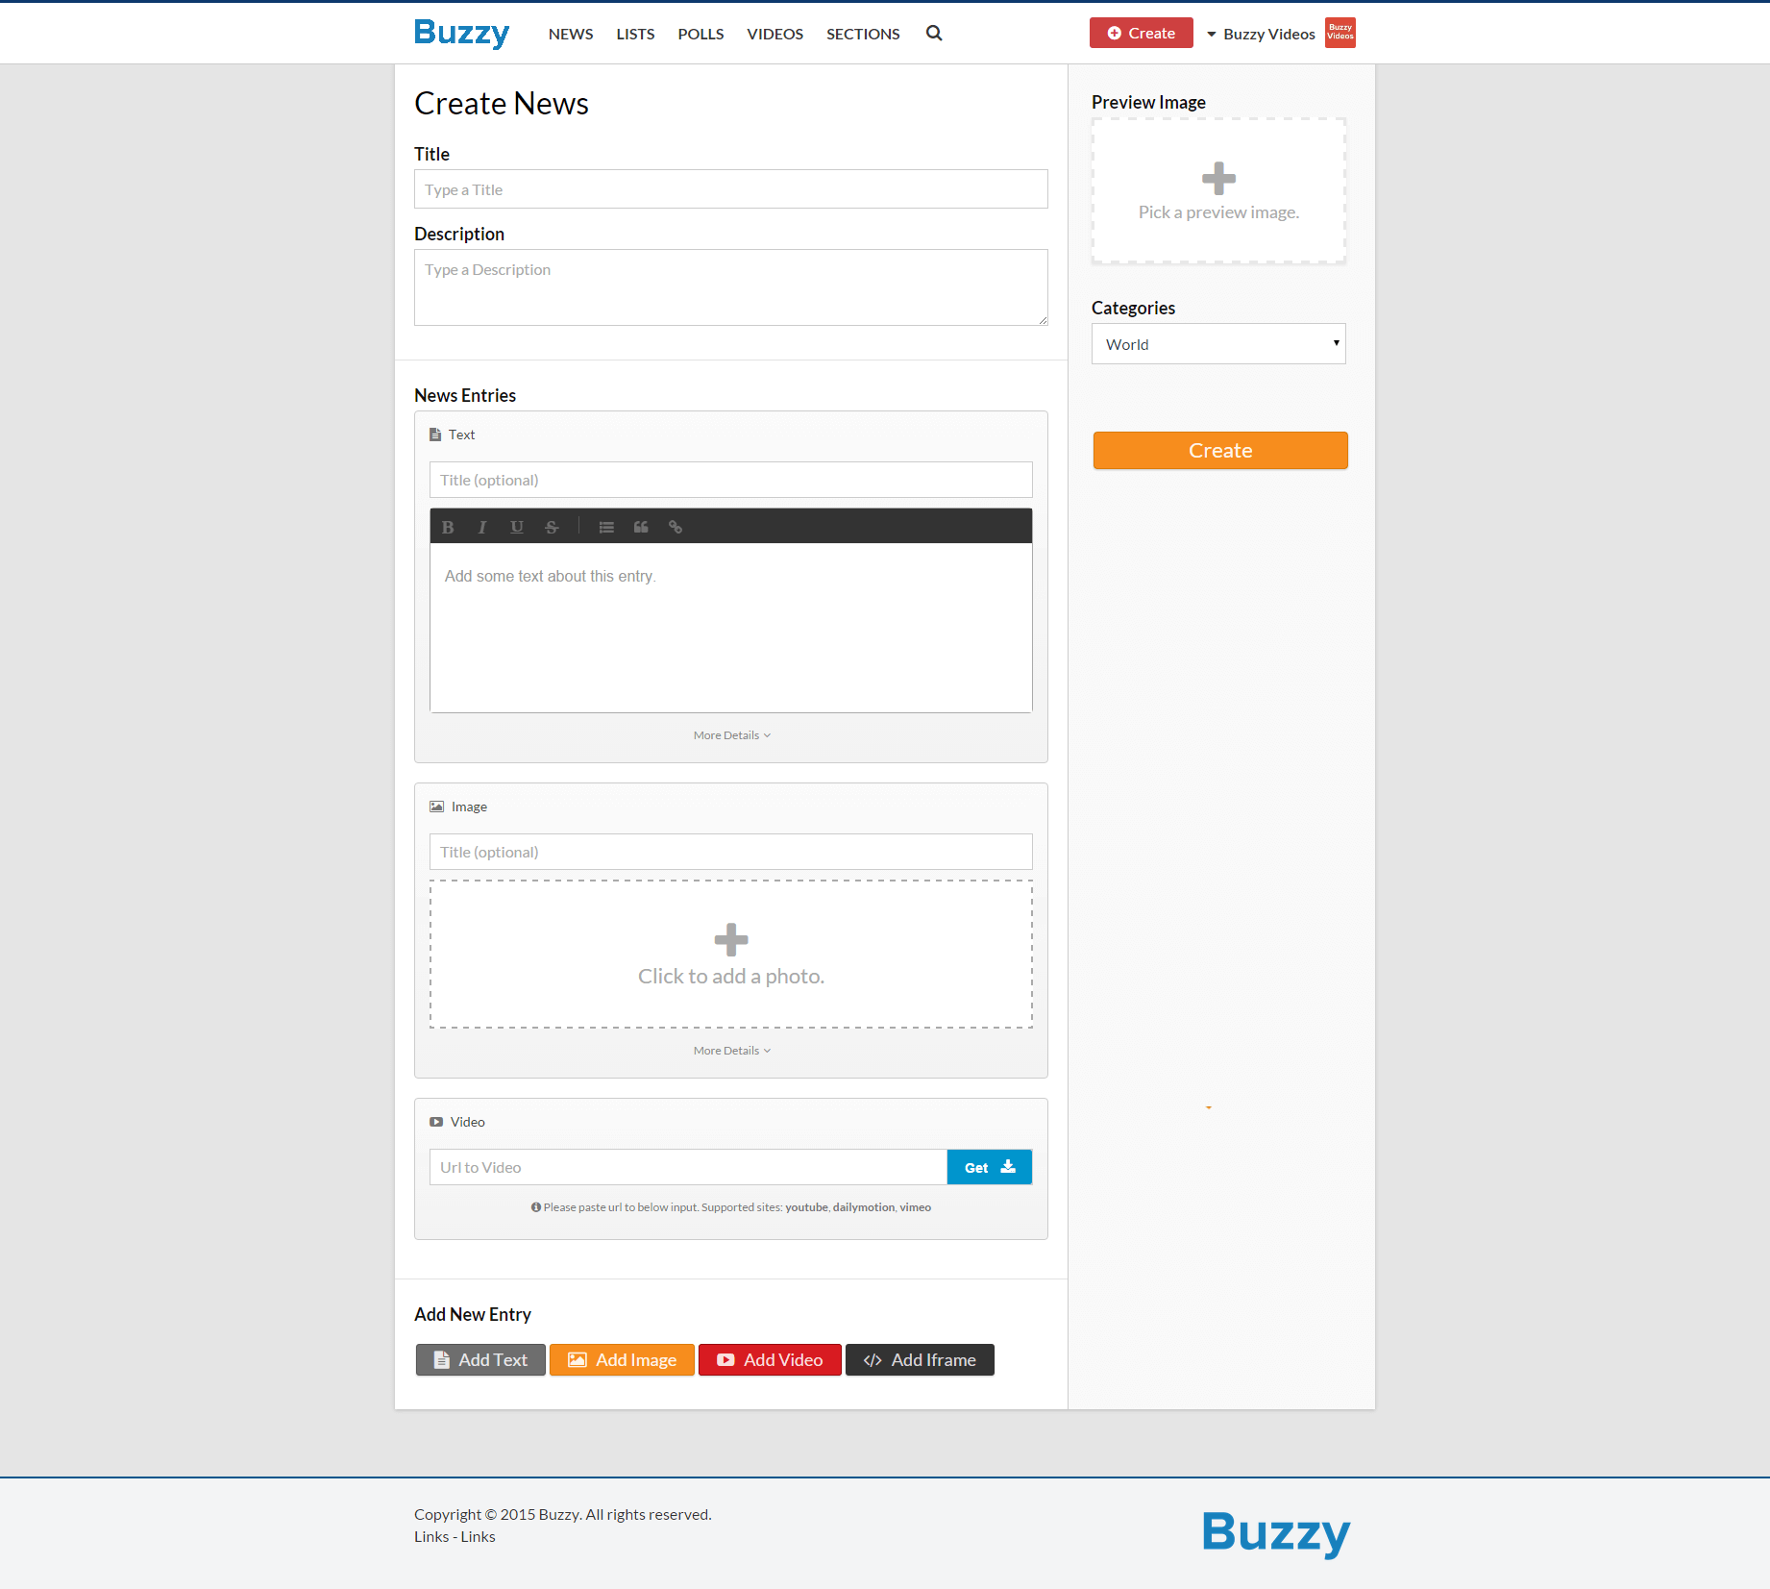This screenshot has width=1770, height=1589.
Task: Toggle italic formatting in the text editor
Action: tap(481, 527)
